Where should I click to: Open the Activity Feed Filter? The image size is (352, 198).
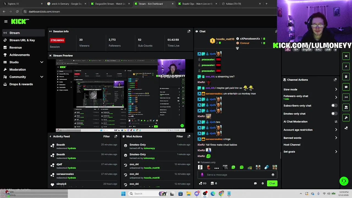106,136
